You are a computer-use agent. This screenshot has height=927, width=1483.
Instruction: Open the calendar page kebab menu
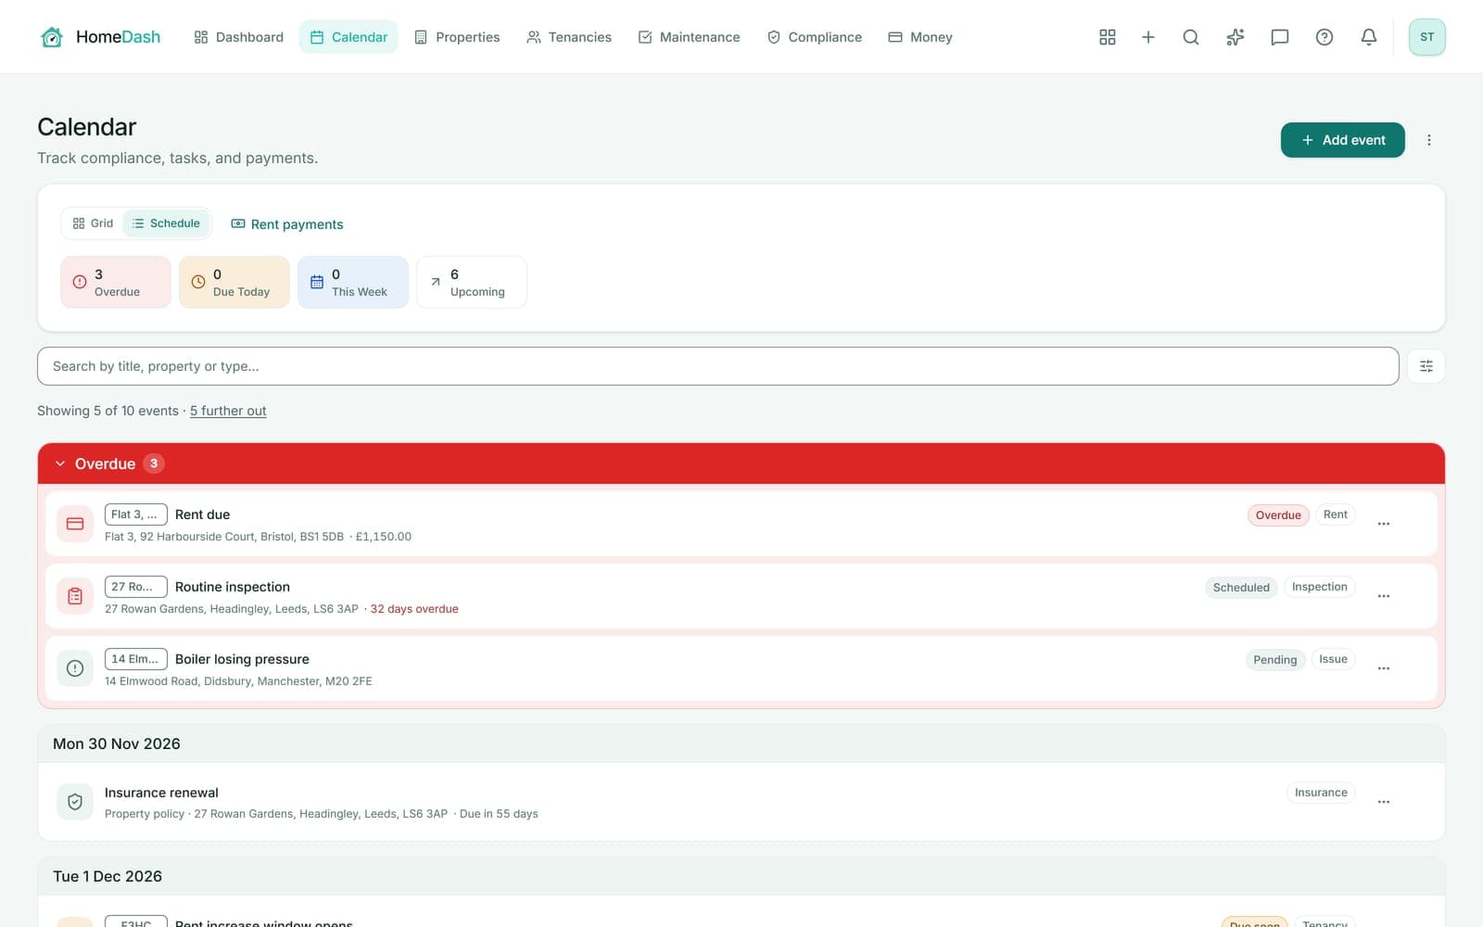1428,140
